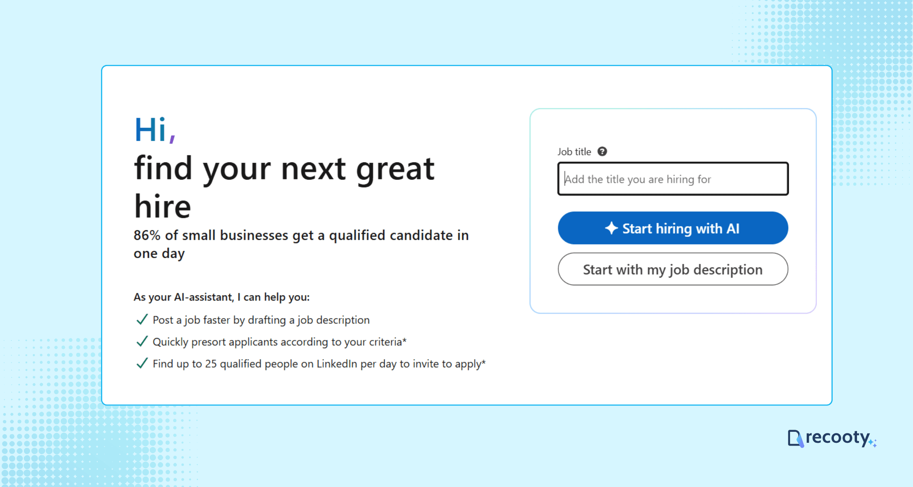
Task: Click the 'find your next great hire' heading
Action: [284, 187]
